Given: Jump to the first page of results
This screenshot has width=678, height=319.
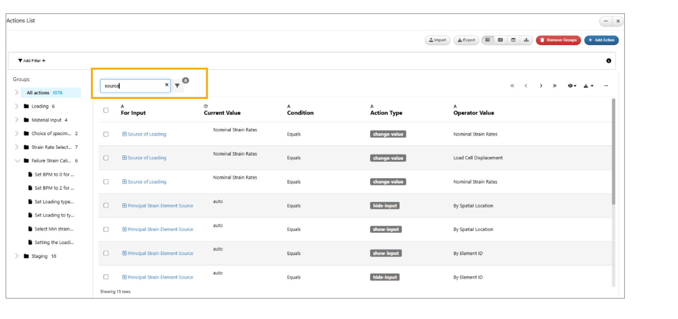Looking at the screenshot, I should (512, 86).
